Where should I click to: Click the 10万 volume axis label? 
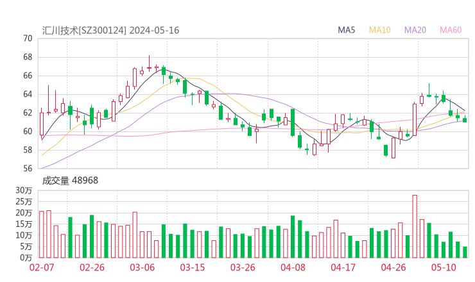pyautogui.click(x=24, y=235)
